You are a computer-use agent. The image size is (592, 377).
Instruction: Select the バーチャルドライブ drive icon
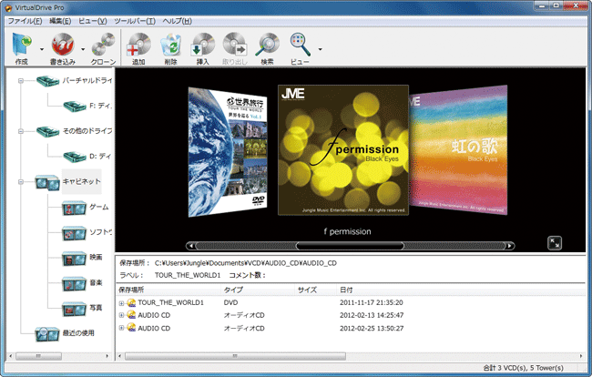(x=48, y=81)
